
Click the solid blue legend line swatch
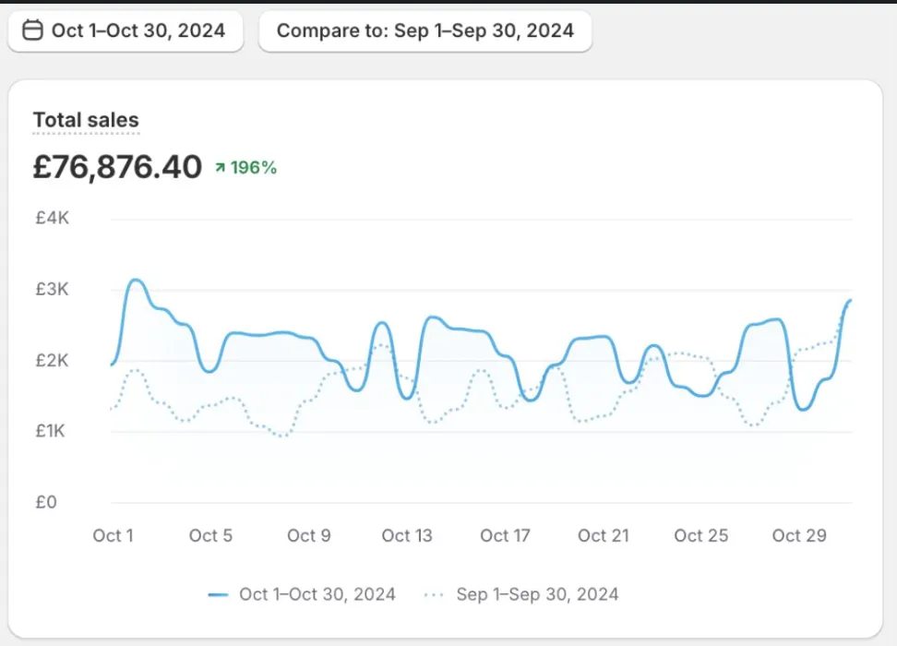point(219,595)
